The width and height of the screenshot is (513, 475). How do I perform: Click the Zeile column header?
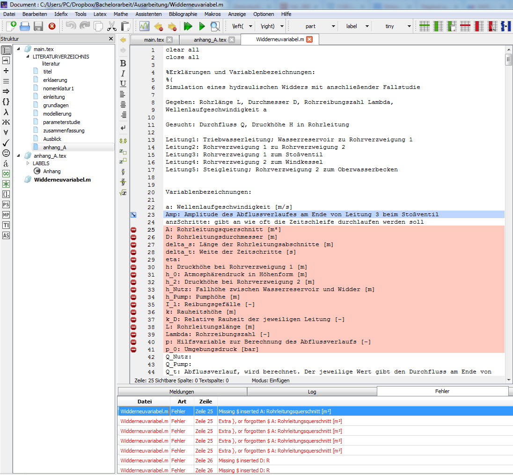click(x=205, y=402)
